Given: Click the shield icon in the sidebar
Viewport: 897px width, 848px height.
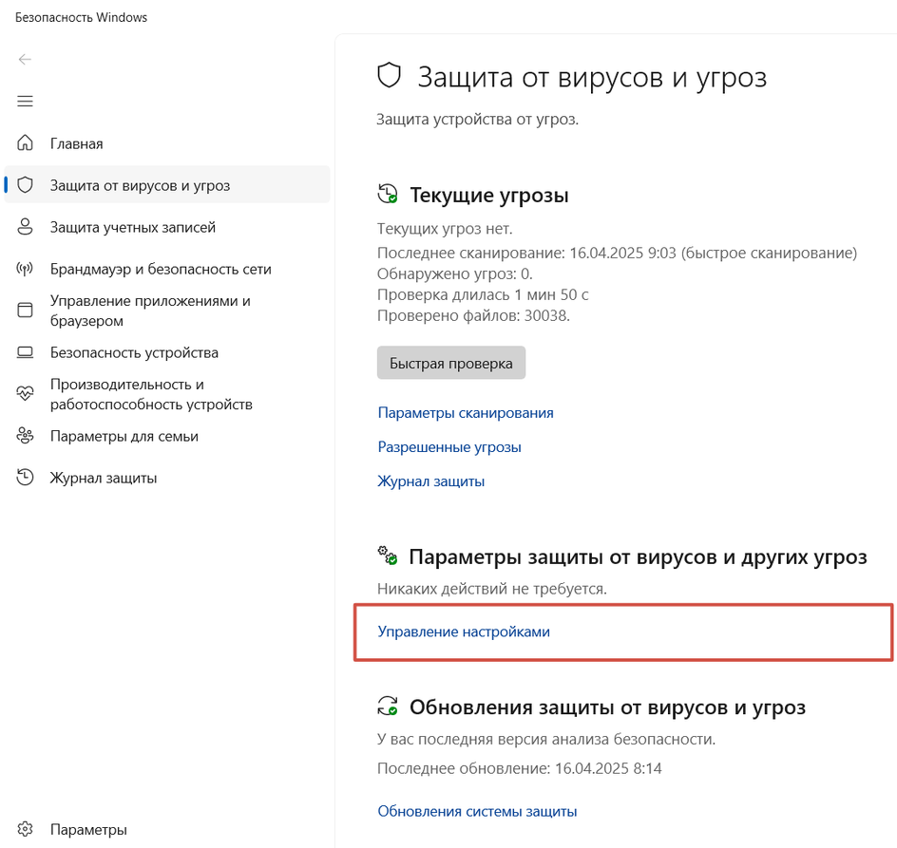Looking at the screenshot, I should pyautogui.click(x=25, y=184).
